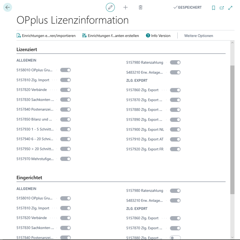Open page in new window icon
Screen dimensions: 240x240
point(222,8)
